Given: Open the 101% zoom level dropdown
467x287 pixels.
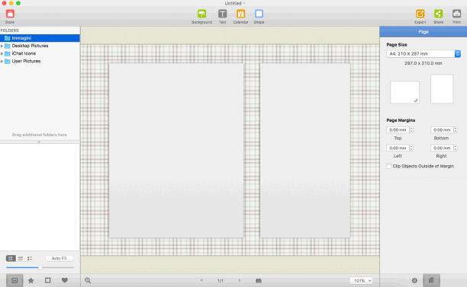Looking at the screenshot, I should click(x=361, y=280).
